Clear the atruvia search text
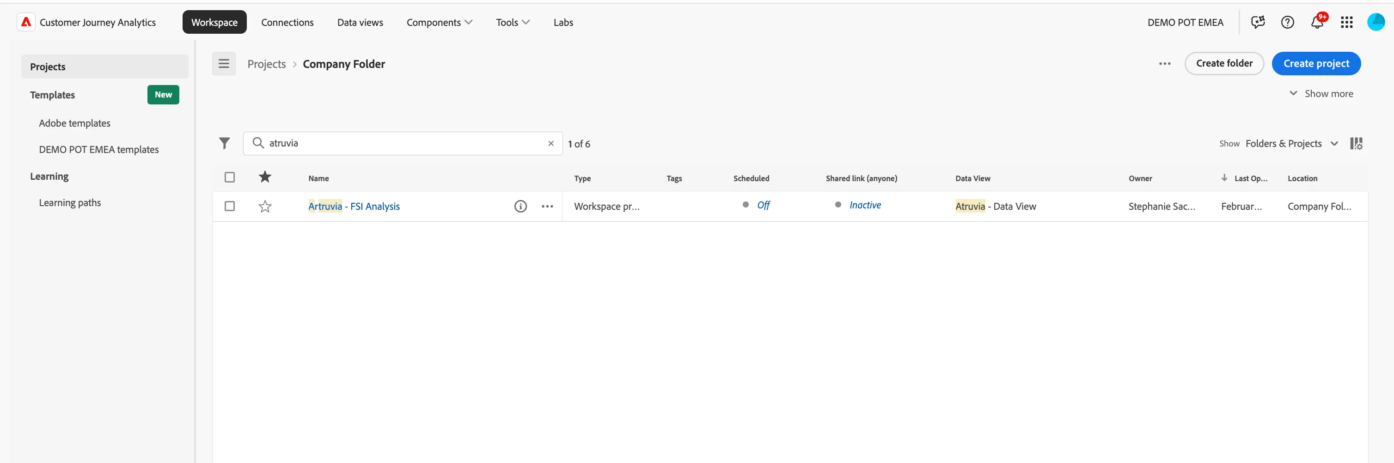Screen dimensions: 1394x463 (551, 143)
